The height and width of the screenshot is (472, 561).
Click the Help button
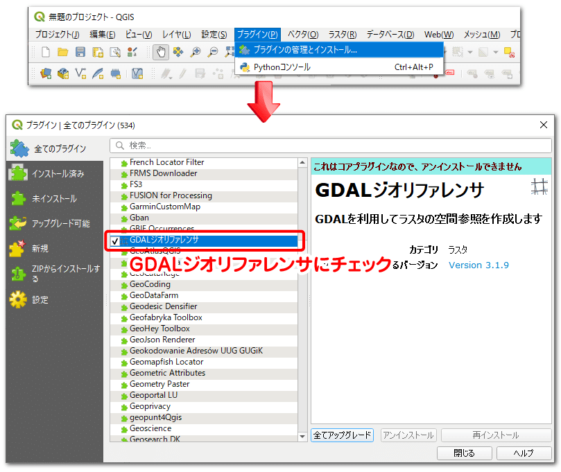tap(524, 453)
